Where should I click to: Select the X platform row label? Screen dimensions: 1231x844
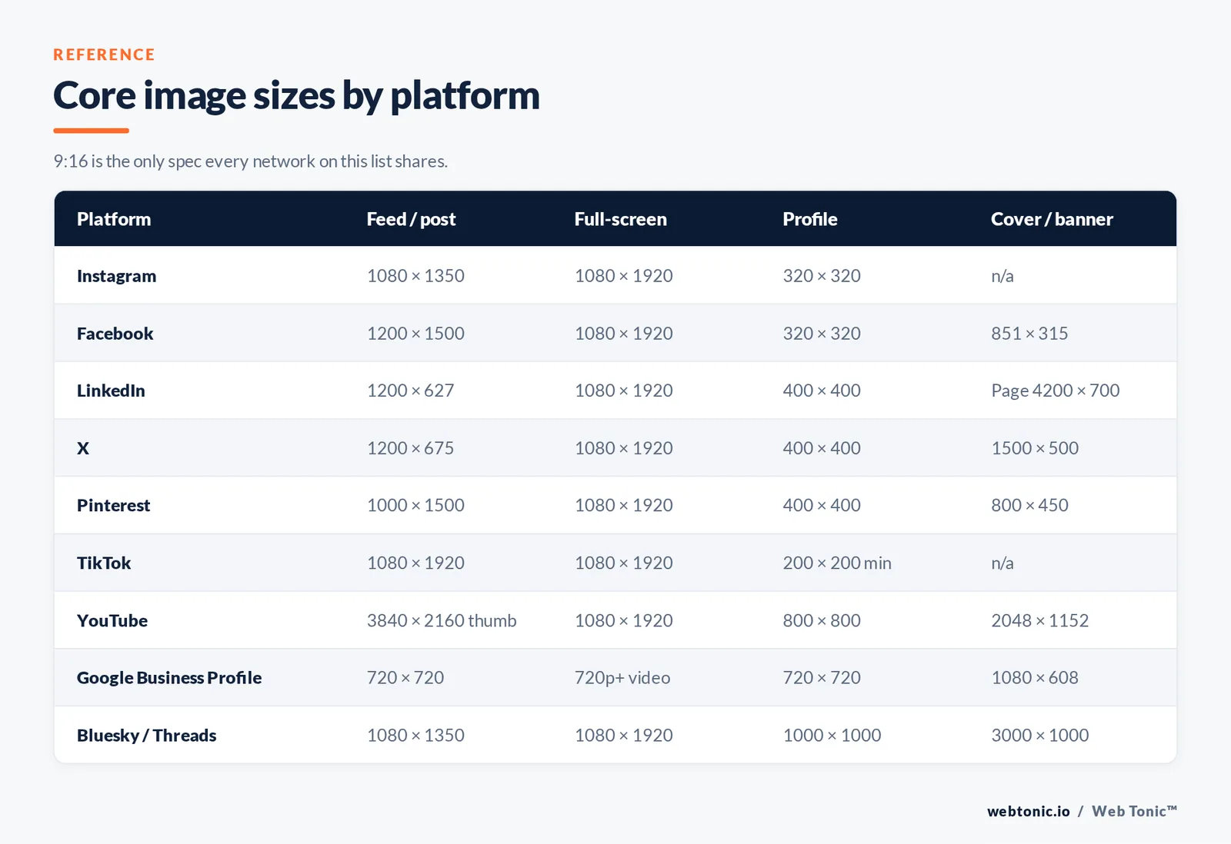83,448
